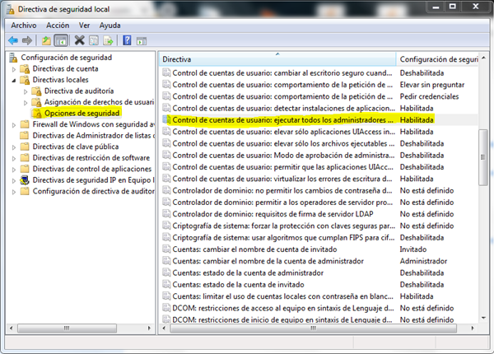Screen dimensions: 494x354
Task: Toggle the show/hide console tree button
Action: pos(62,40)
